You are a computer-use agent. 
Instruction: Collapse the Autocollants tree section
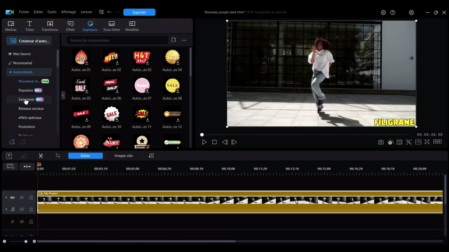(x=11, y=72)
